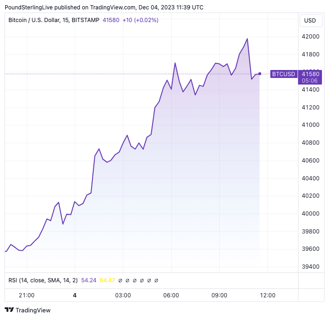Click the last null symbol in RSI legend

(156, 280)
